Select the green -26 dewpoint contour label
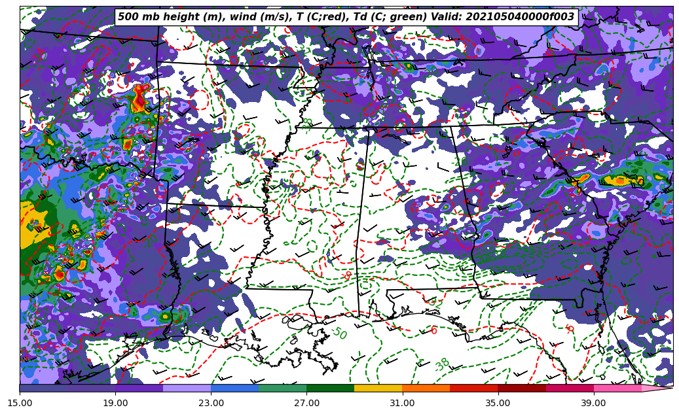The height and width of the screenshot is (414, 679). point(462,162)
